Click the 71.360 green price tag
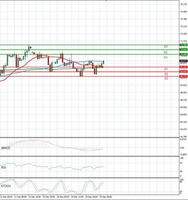188x200 pixels. pos(183,45)
